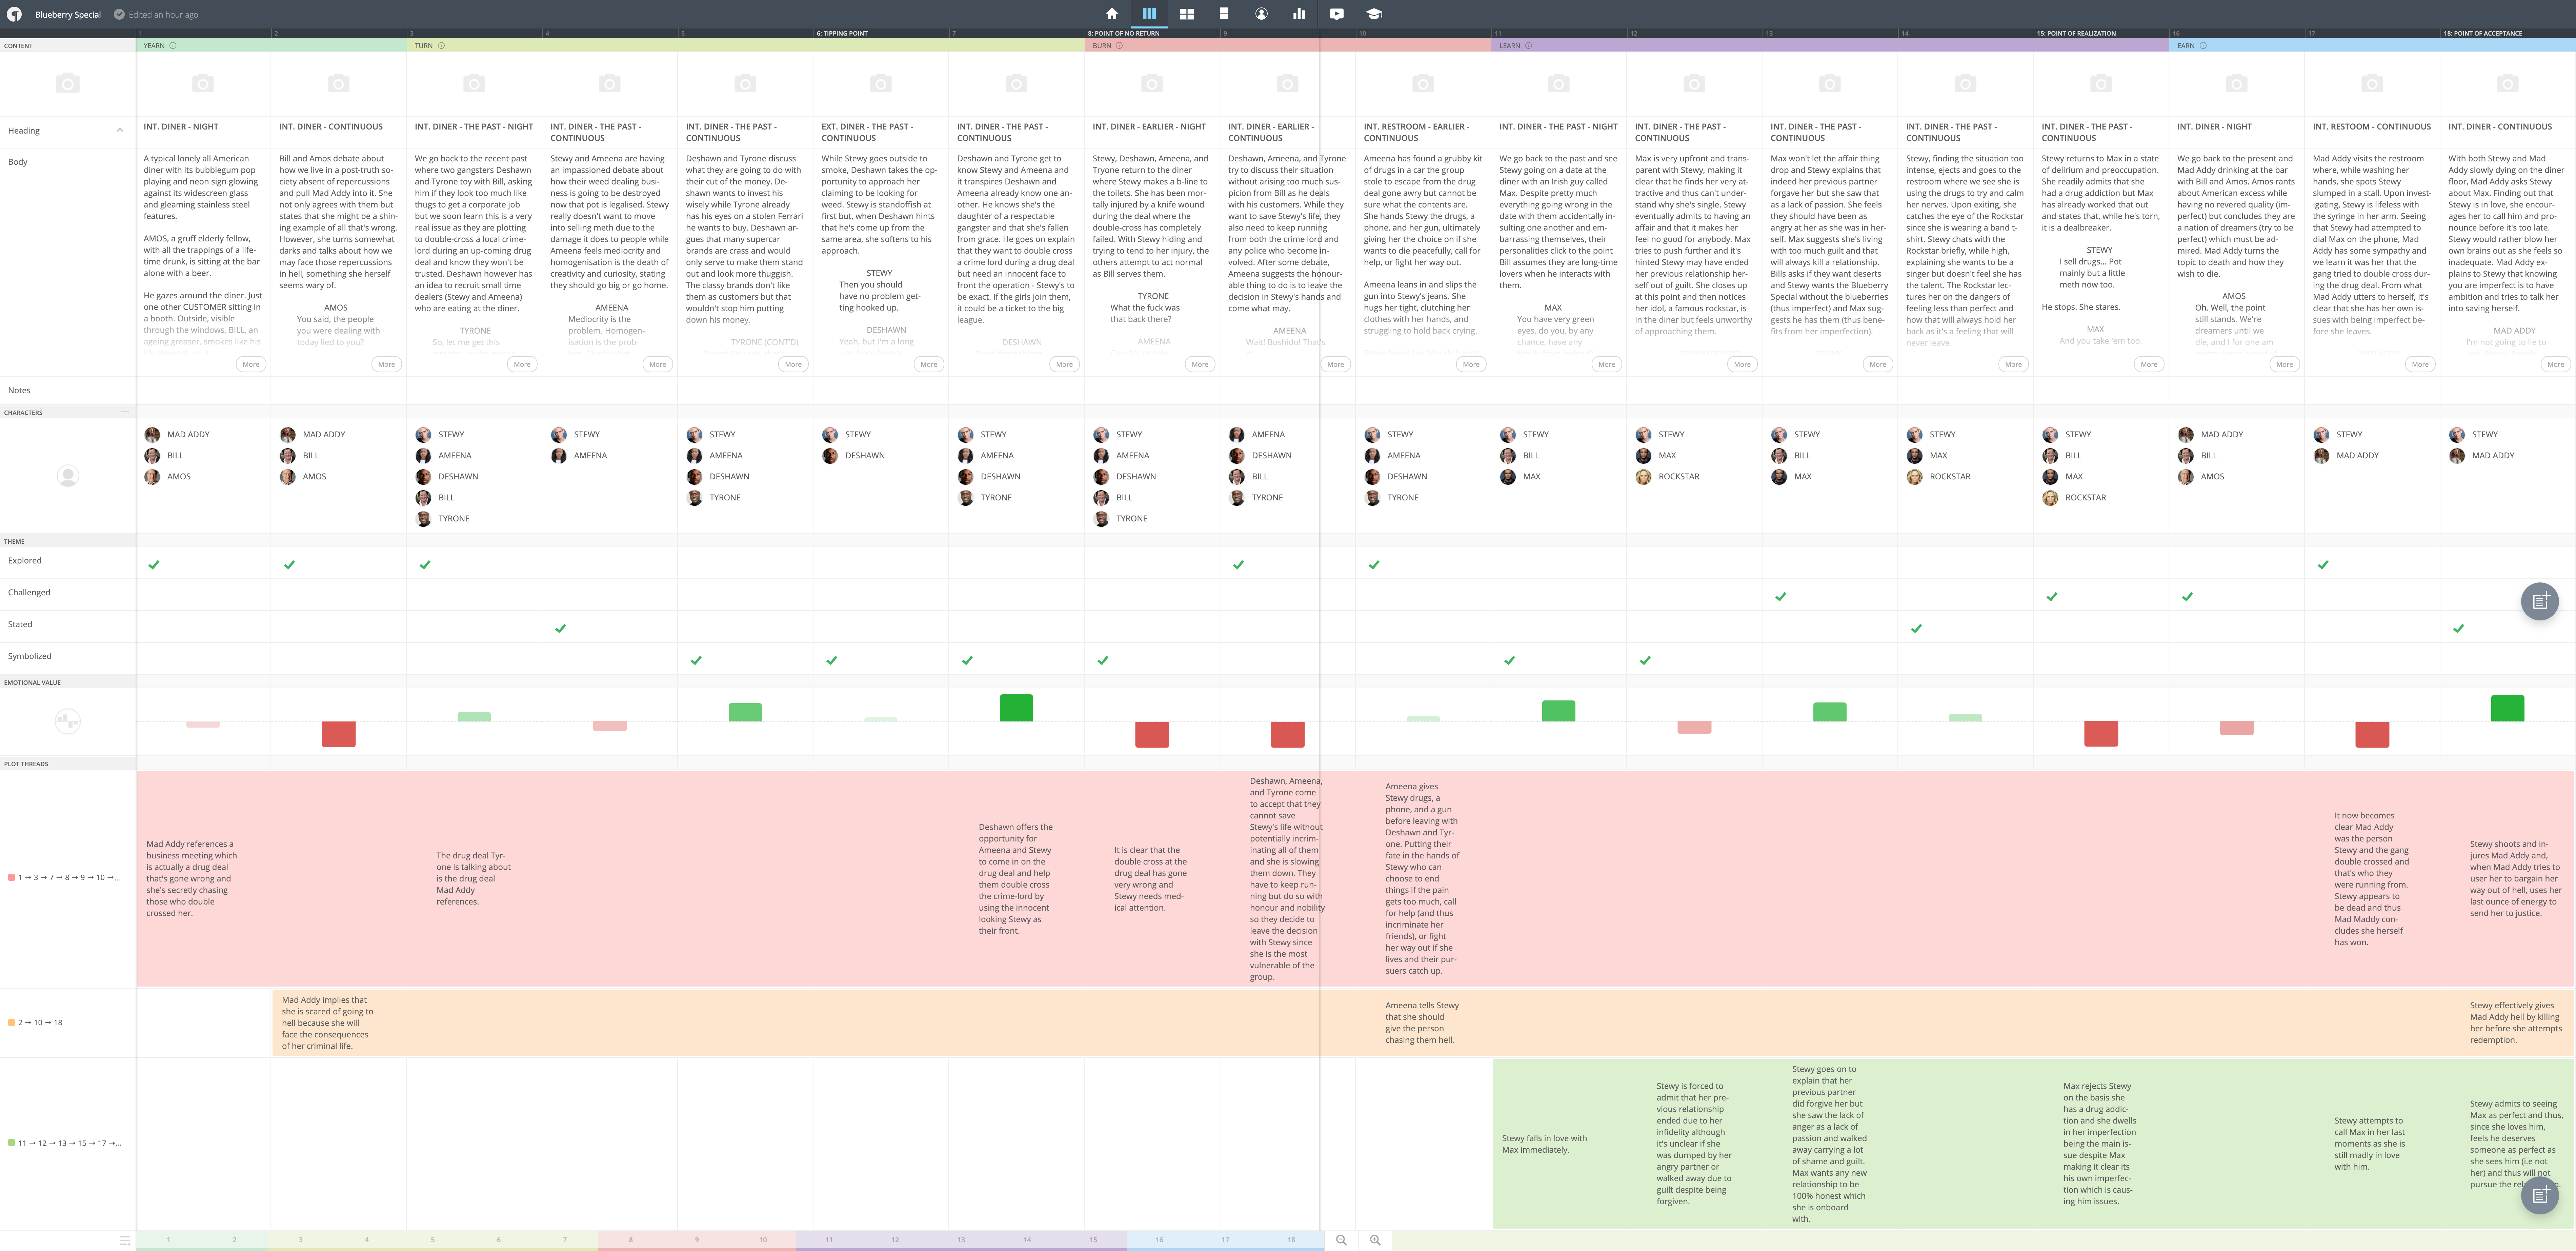The width and height of the screenshot is (2576, 1251).
Task: Expand scene 12 body with the More button
Action: click(x=1742, y=364)
